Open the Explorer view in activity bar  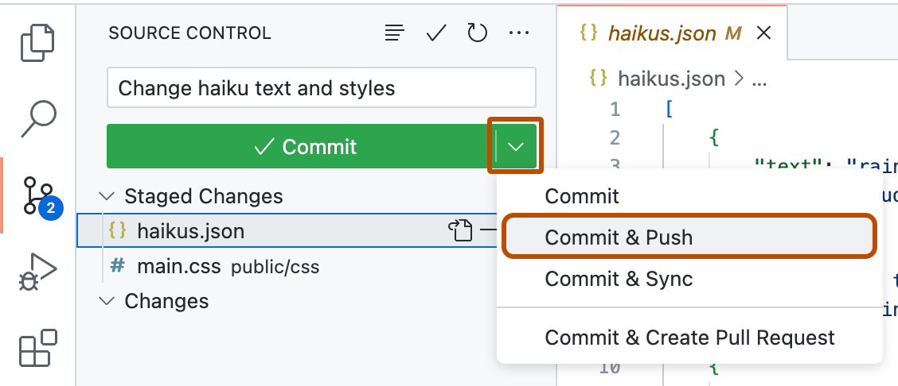point(37,42)
